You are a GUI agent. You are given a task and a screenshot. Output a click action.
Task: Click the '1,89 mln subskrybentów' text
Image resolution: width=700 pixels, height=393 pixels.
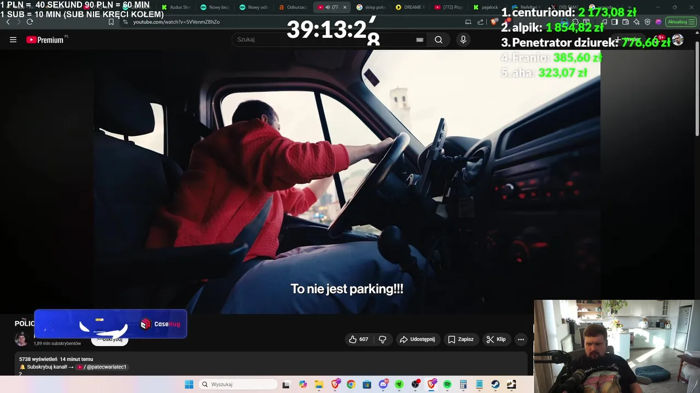click(x=57, y=343)
